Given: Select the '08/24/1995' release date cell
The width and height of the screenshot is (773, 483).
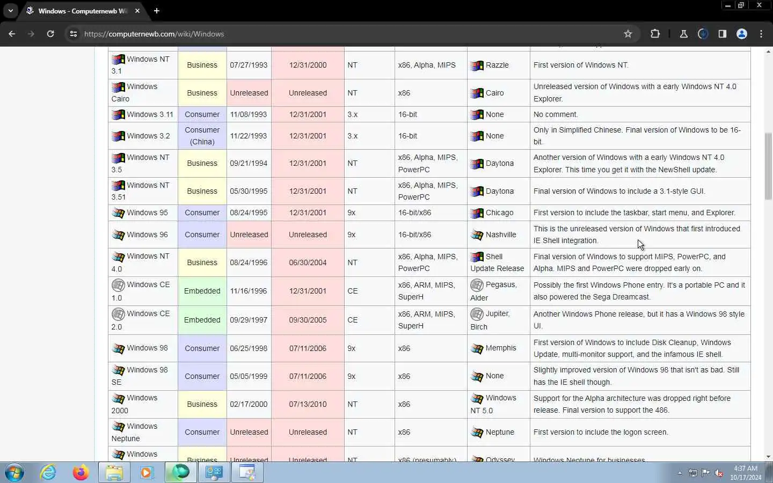Looking at the screenshot, I should coord(249,213).
